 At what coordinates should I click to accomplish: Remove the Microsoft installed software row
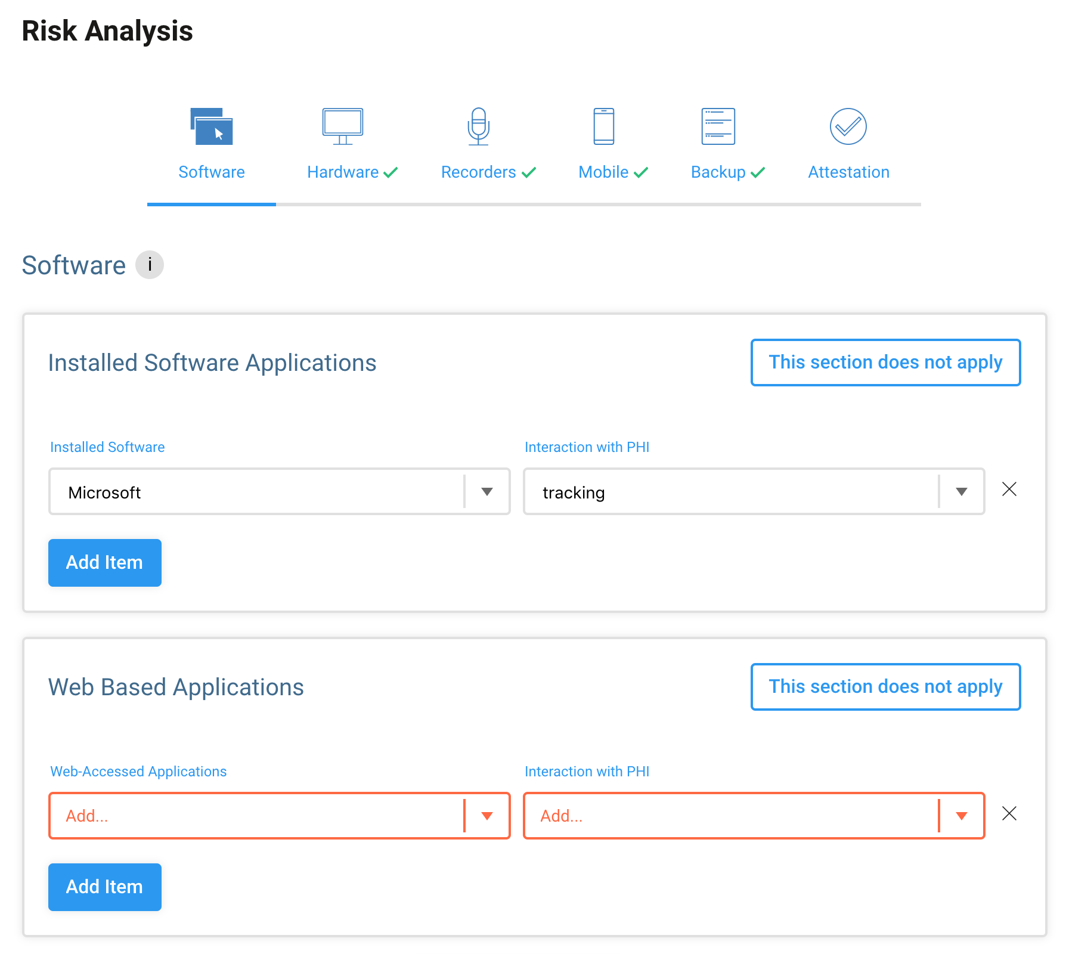[1009, 490]
